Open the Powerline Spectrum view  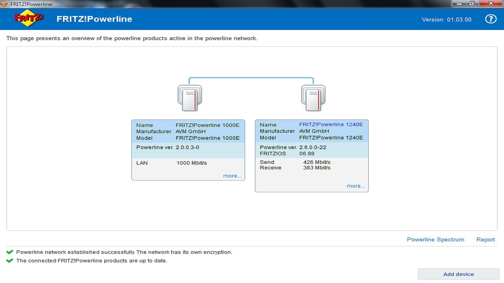(x=435, y=239)
